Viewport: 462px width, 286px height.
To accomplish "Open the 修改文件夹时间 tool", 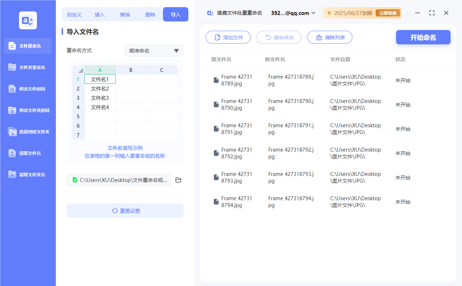I will click(28, 110).
